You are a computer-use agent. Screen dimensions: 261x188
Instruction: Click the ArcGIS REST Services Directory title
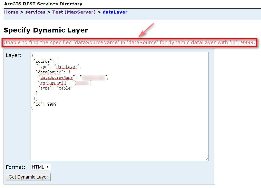[43, 4]
